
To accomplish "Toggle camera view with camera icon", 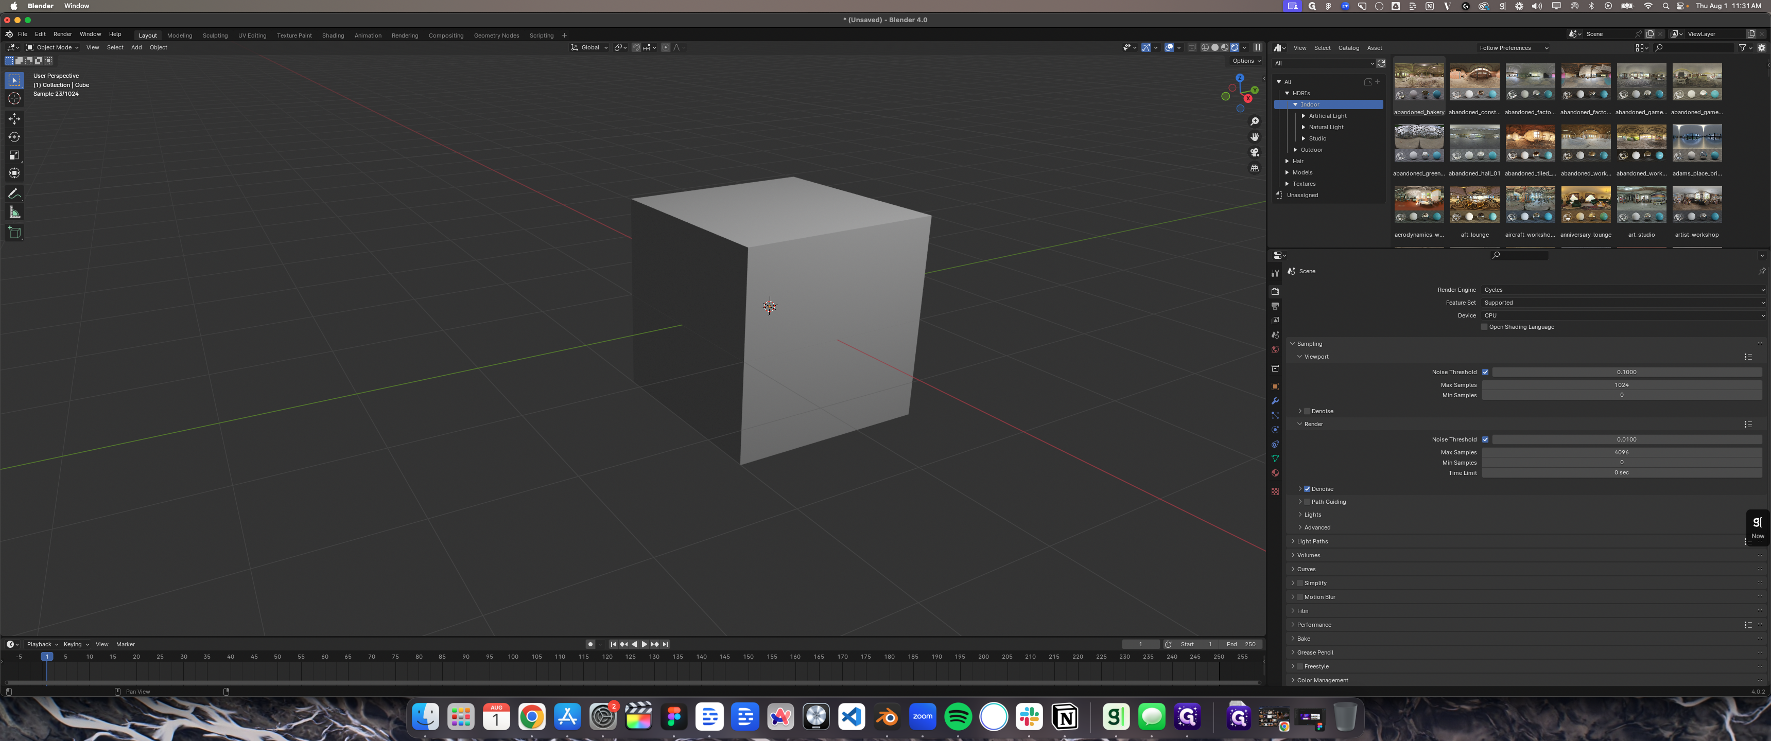I will pyautogui.click(x=1255, y=153).
